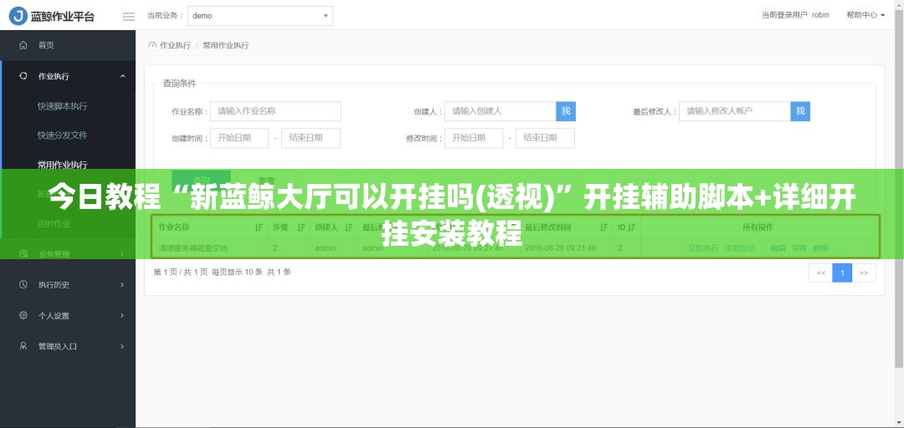Open the 创建时间 start date picker
Screen dimensions: 904x428
pos(239,138)
